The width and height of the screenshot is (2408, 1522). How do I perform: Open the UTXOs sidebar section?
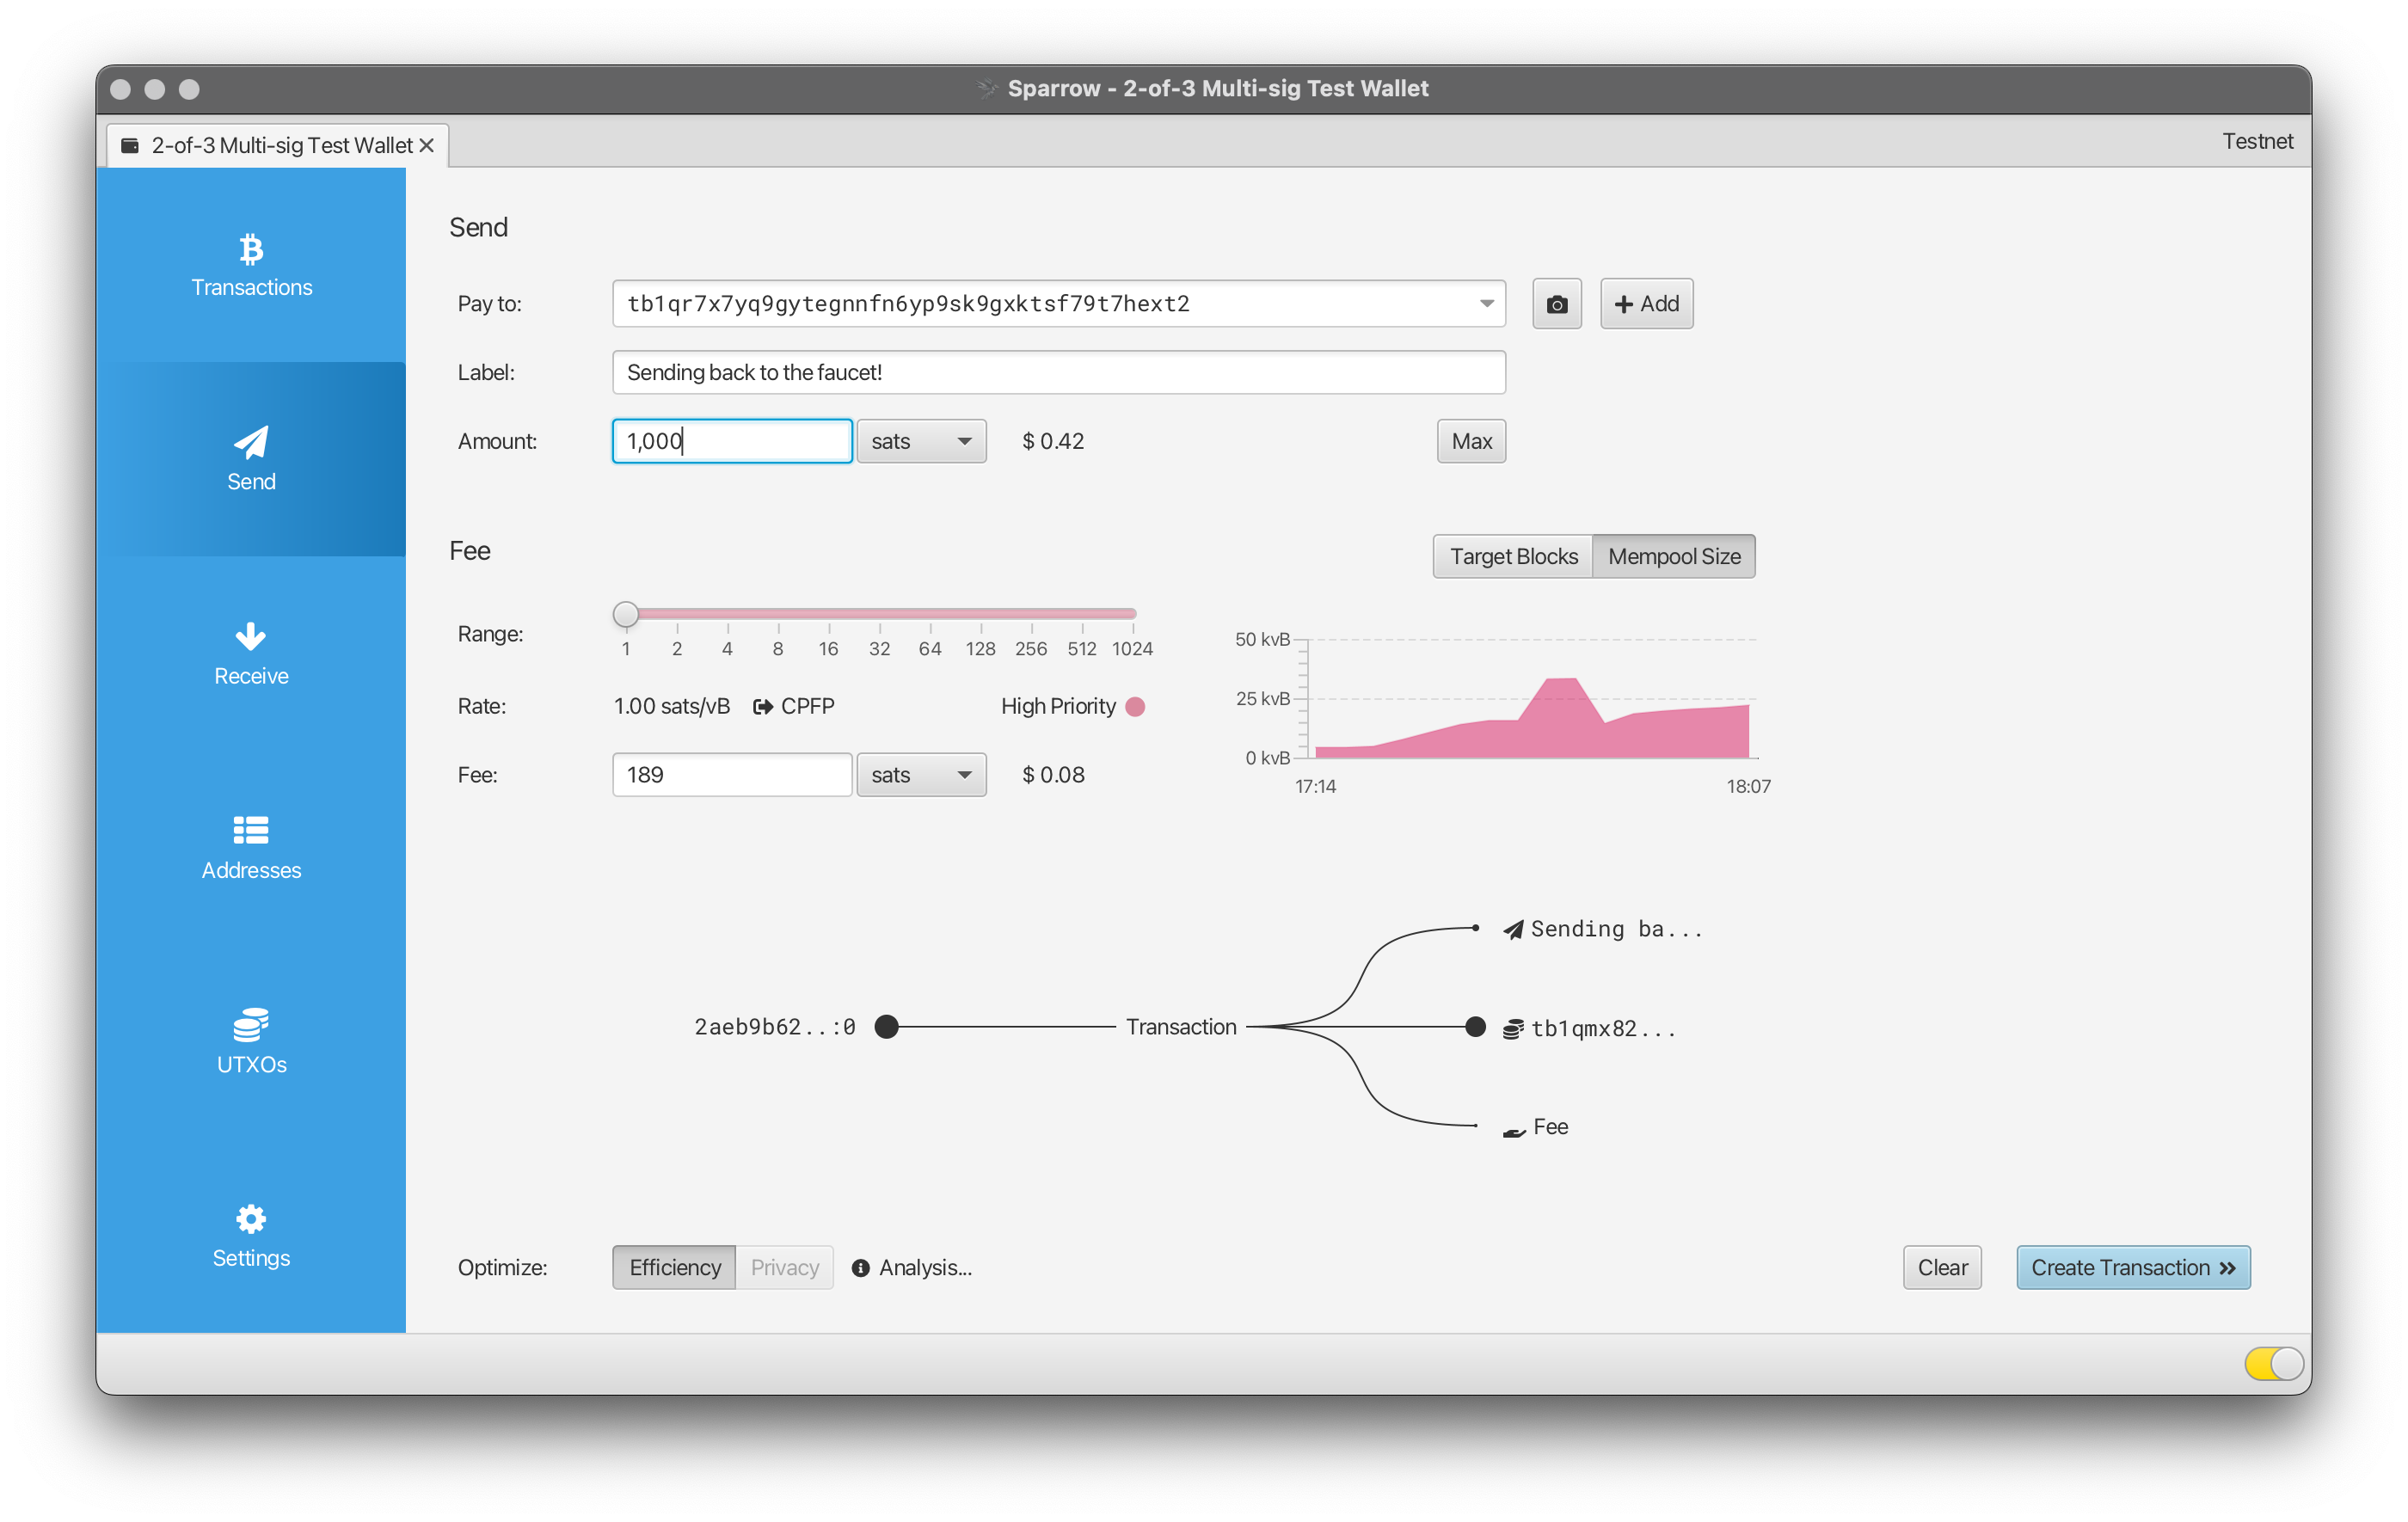251,1042
